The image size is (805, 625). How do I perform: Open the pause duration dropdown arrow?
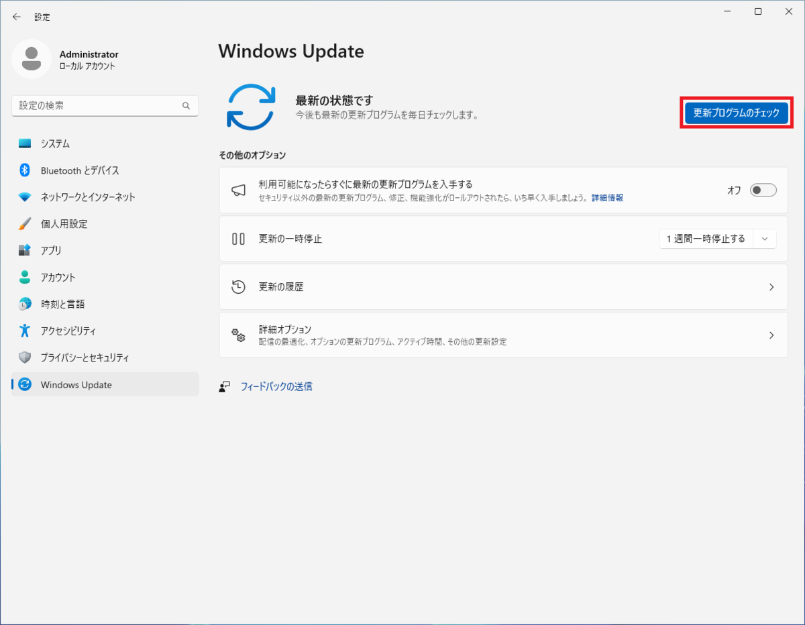(x=765, y=239)
